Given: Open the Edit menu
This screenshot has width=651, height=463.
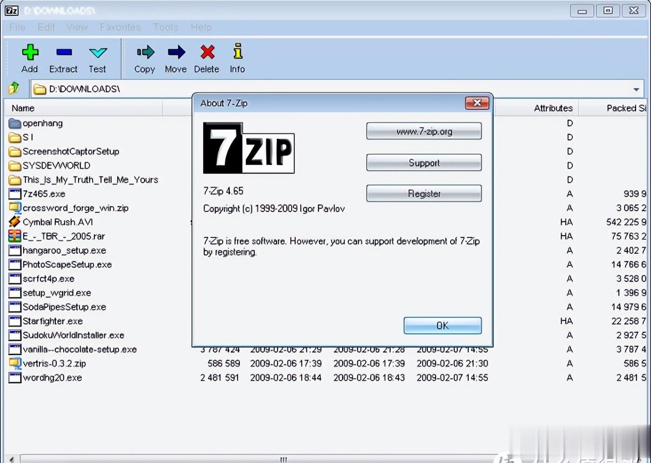Looking at the screenshot, I should click(x=46, y=27).
